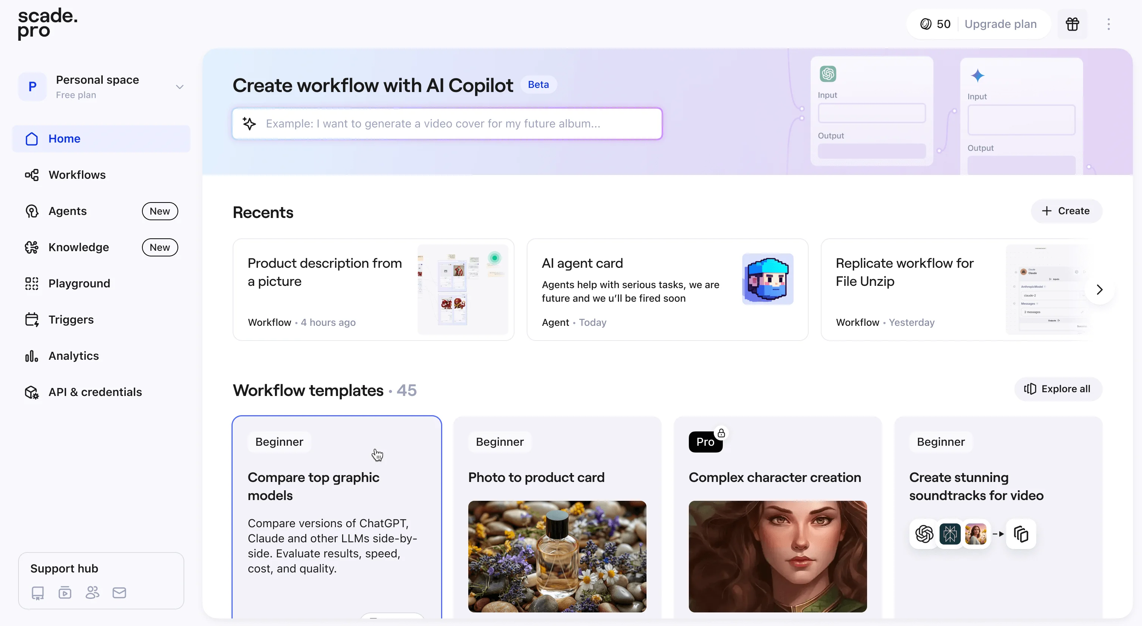
Task: Open the Playground section in the sidebar
Action: 79,283
